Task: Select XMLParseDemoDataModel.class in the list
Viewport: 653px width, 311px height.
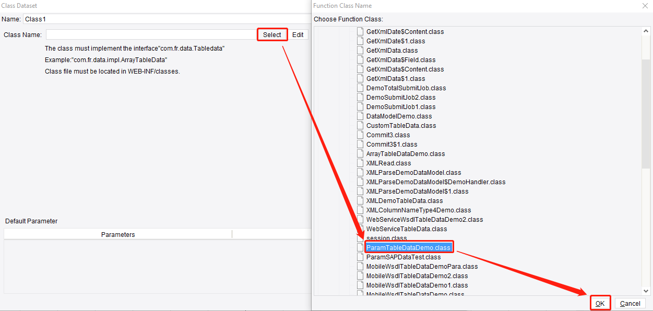Action: [414, 172]
